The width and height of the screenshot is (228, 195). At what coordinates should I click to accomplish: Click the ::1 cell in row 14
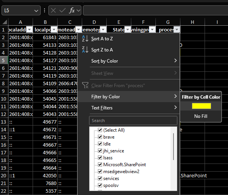[x=20, y=129]
